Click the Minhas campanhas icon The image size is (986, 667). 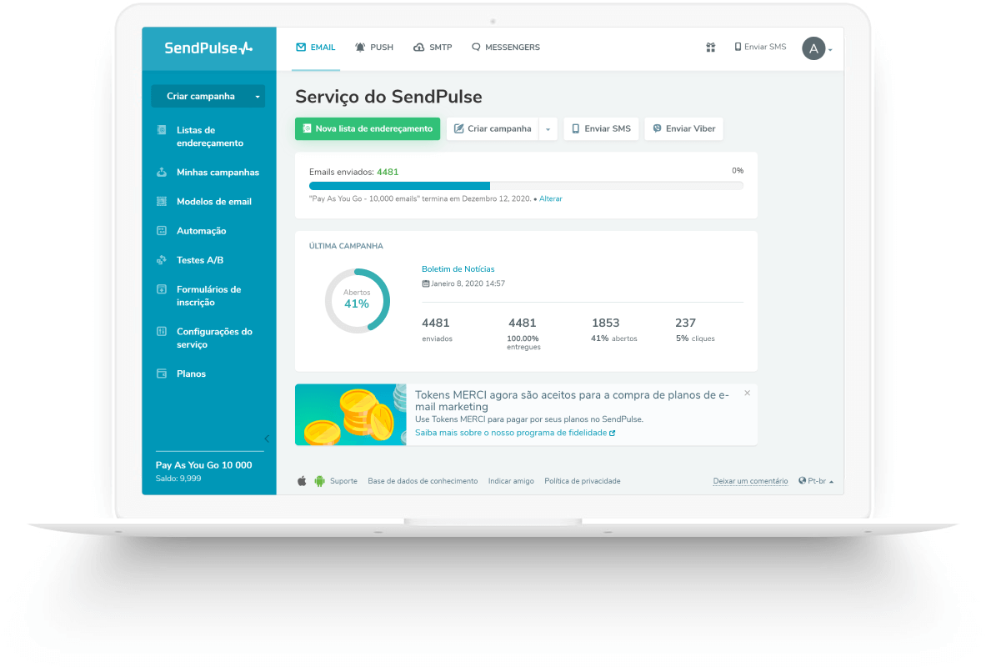[162, 172]
